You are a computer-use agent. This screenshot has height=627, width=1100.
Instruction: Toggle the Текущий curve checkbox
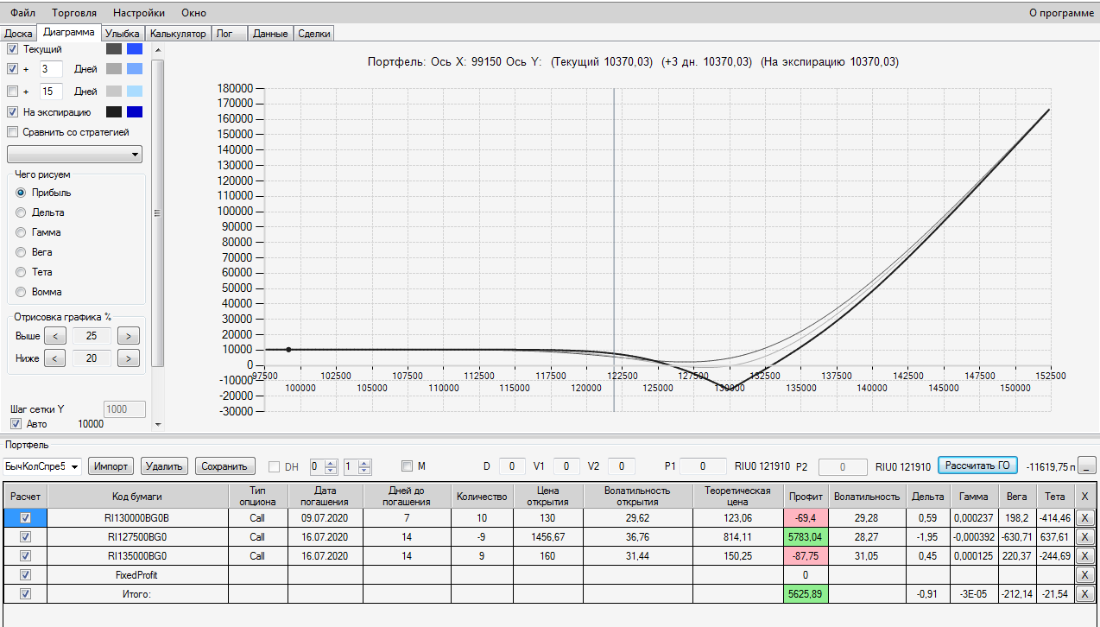12,49
